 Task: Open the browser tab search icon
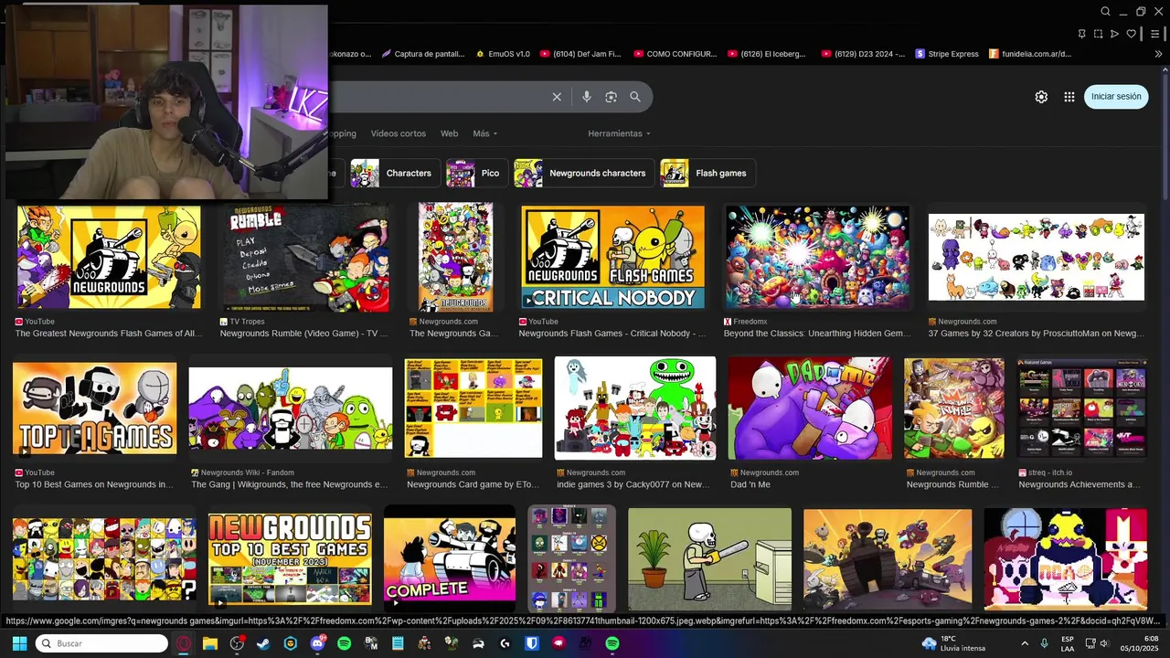pyautogui.click(x=1105, y=12)
